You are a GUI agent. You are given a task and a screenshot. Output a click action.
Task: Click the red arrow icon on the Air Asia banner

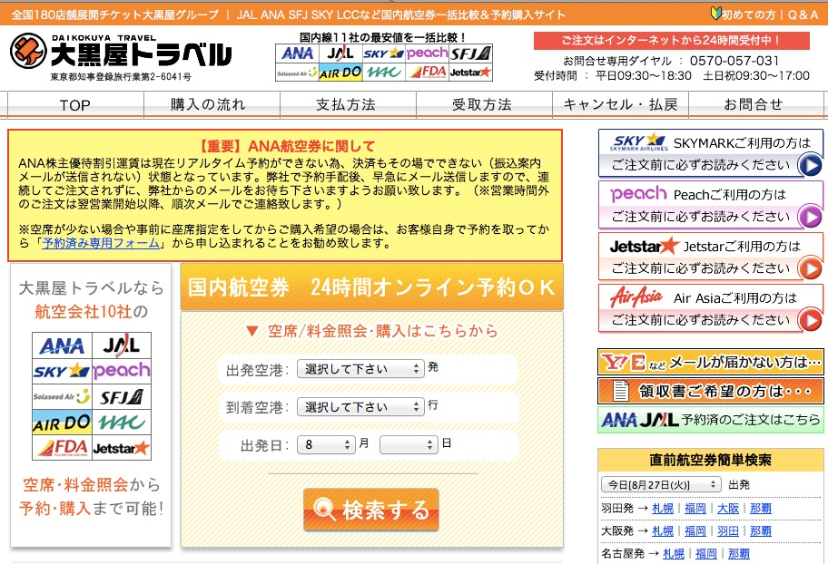coord(810,320)
